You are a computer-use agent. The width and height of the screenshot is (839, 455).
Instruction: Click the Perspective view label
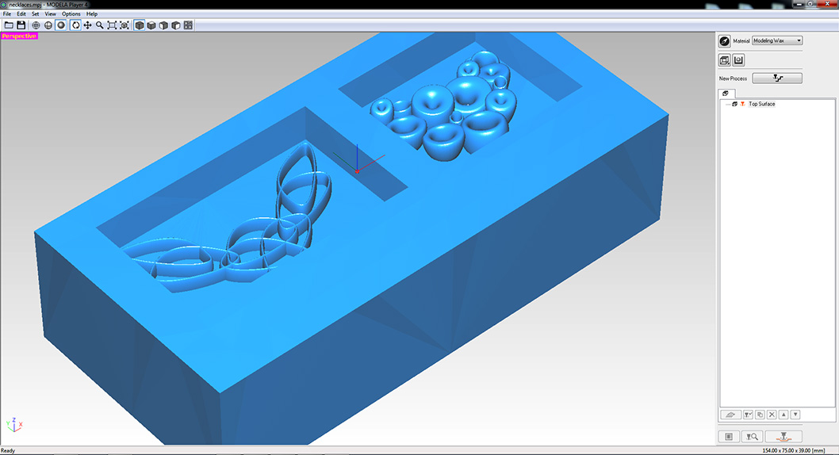point(19,36)
